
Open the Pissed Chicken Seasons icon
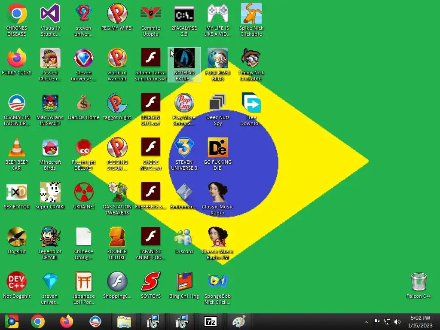point(50,64)
